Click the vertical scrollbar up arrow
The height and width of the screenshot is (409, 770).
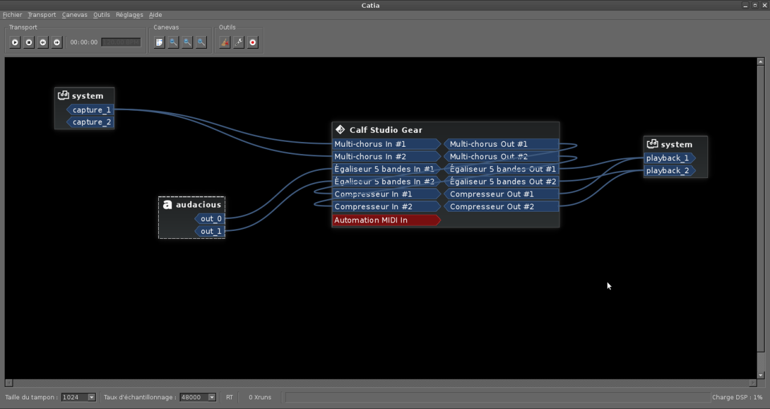click(760, 61)
